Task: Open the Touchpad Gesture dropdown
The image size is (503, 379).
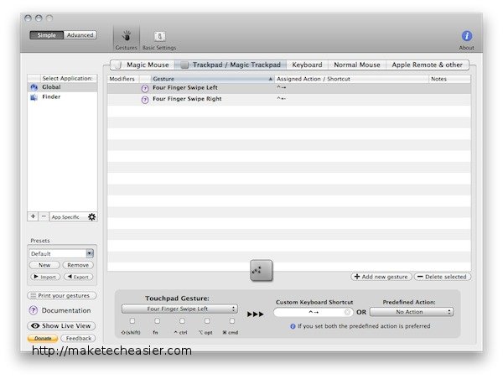Action: 179,309
